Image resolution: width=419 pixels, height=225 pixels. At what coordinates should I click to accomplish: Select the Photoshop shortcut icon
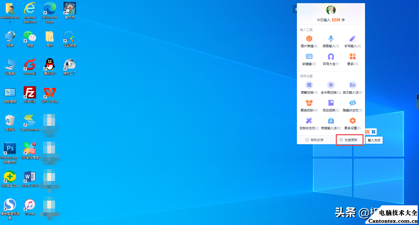[x=10, y=153]
